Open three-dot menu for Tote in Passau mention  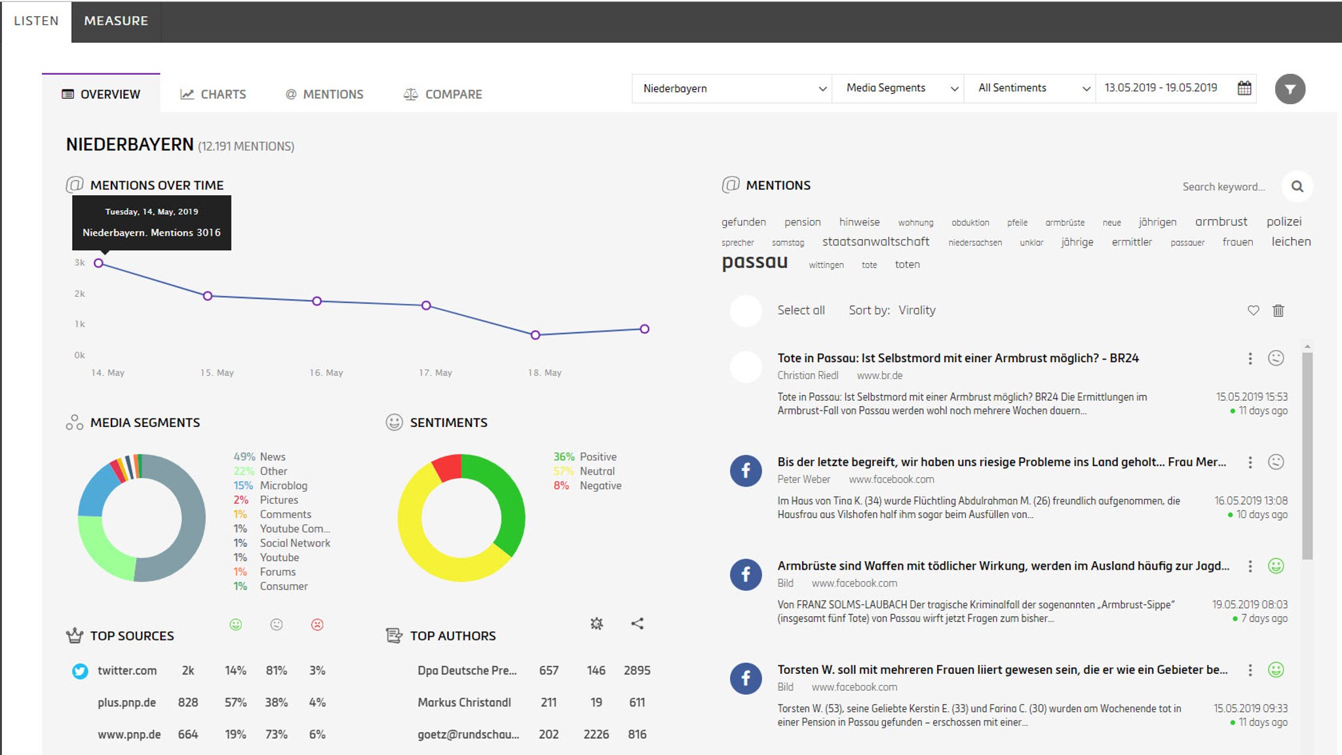pos(1250,358)
